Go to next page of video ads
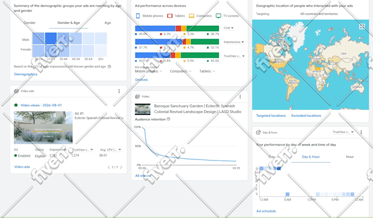The height and width of the screenshot is (218, 373). (121, 167)
